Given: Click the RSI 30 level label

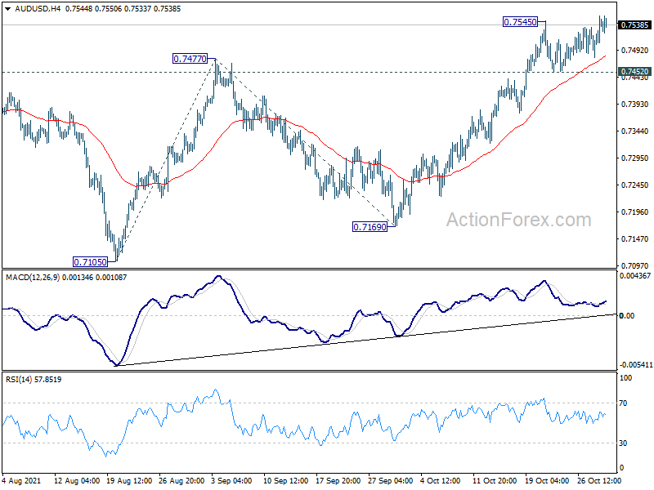Looking at the screenshot, I should tap(623, 443).
